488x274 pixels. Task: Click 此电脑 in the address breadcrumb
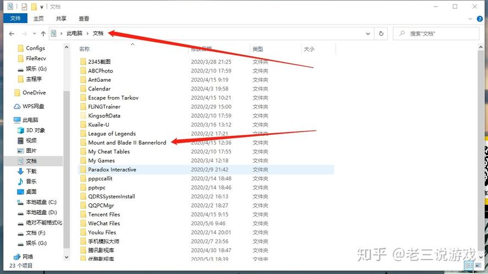pyautogui.click(x=74, y=33)
